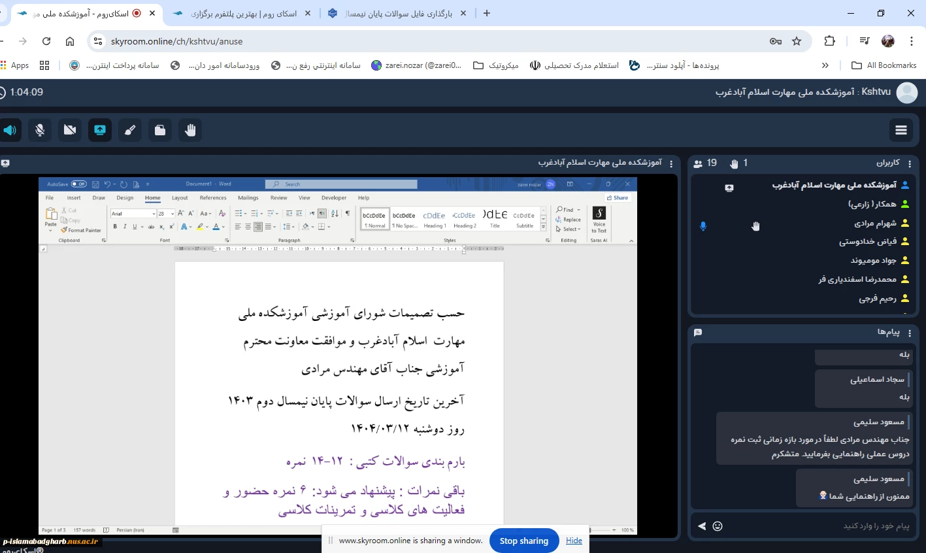926x553 pixels.
Task: Open the References tab in Word
Action: (213, 198)
